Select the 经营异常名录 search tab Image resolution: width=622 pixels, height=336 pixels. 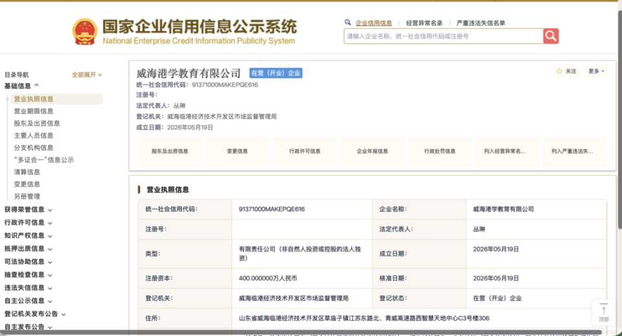click(424, 23)
